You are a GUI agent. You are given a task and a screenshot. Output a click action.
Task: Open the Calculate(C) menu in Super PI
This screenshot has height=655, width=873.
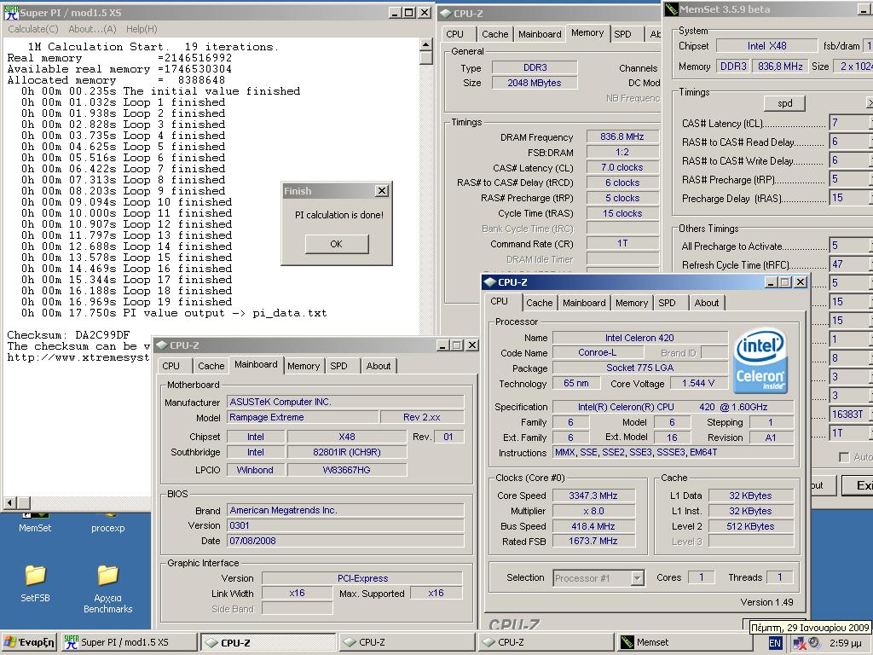coord(33,29)
